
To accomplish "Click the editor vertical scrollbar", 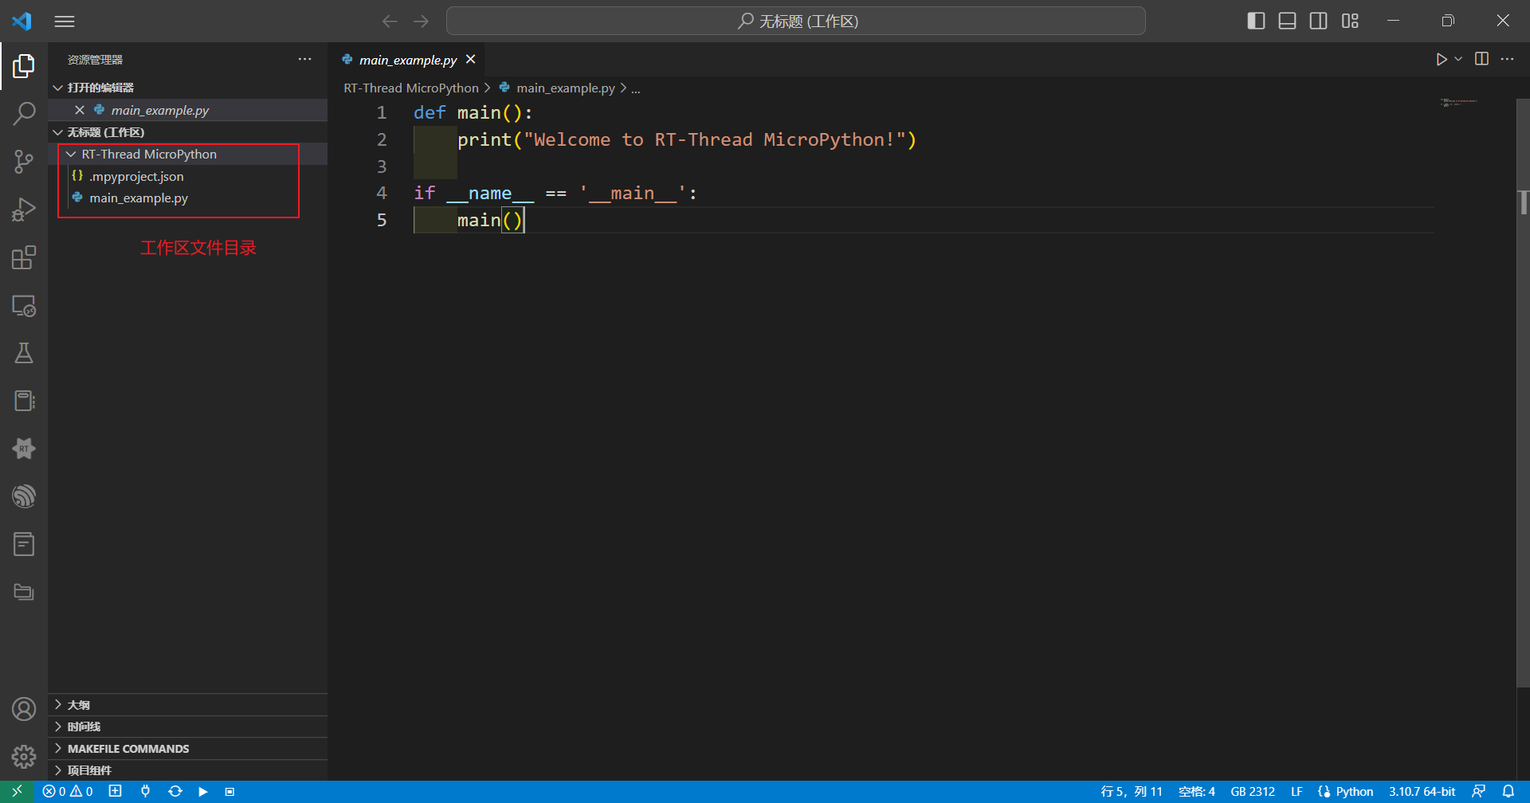I will tap(1523, 392).
